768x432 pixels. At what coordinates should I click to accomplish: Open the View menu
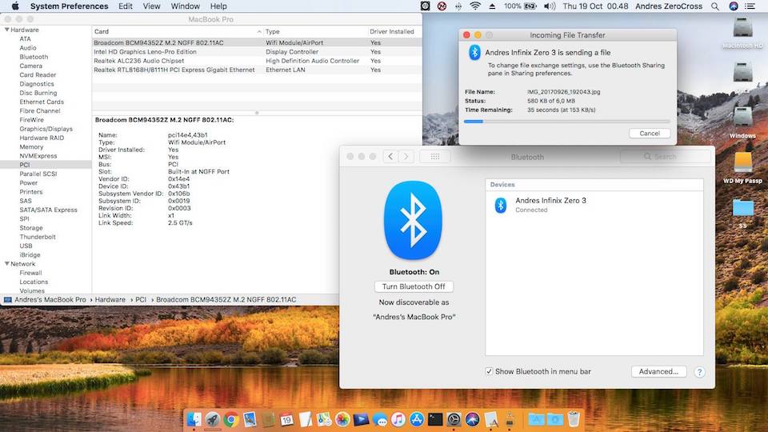(x=151, y=6)
